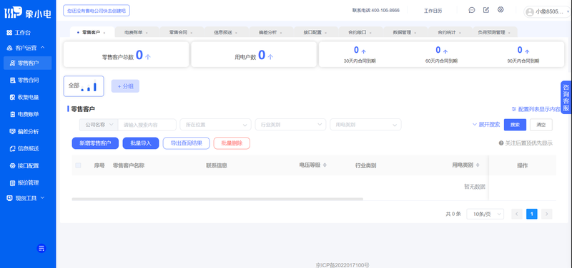Switch to the 数据管理 tab
This screenshot has height=268, width=572.
tap(402, 32)
